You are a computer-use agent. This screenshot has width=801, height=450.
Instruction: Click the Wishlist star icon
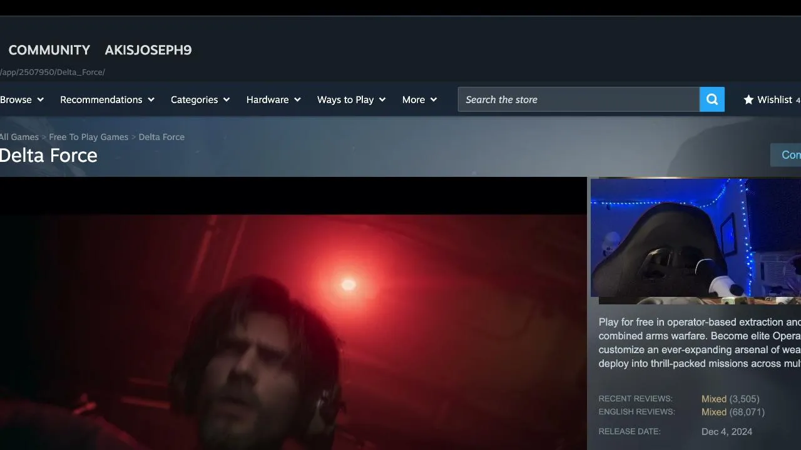tap(748, 99)
